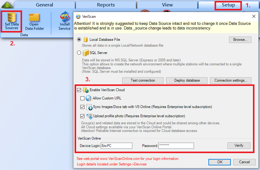Click the 'See web portal www.VeriScanOnline.com' text
260x170 pixels.
click(x=128, y=159)
